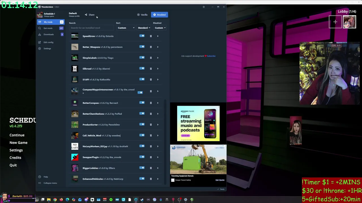
Task: Open Downloads section in sidebar
Action: click(x=50, y=34)
